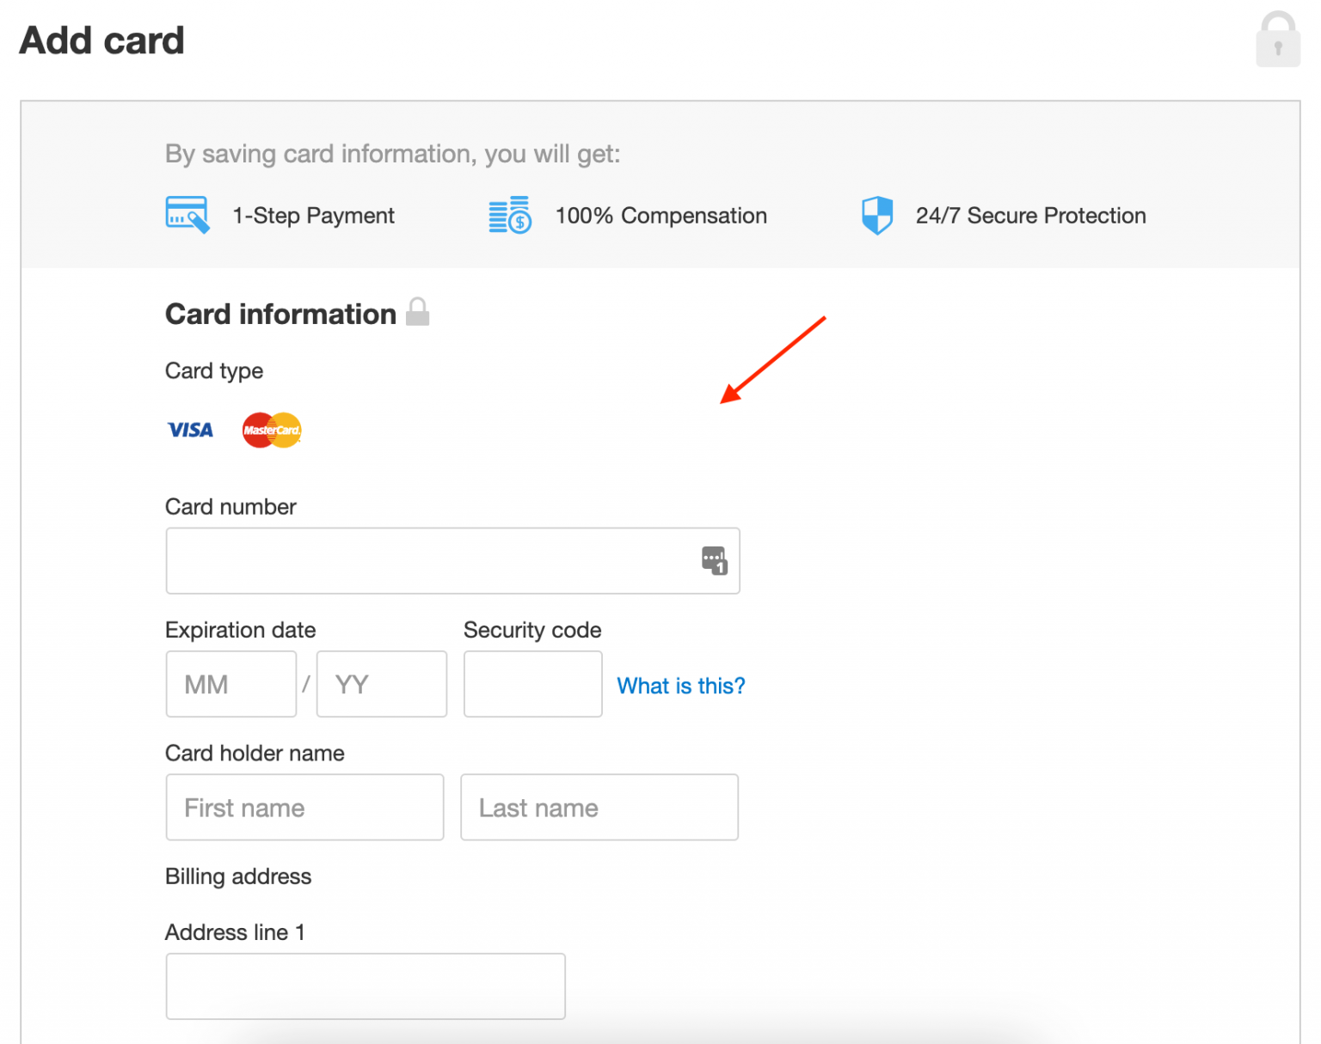Click the Card holder name label
This screenshot has height=1044, width=1321.
click(255, 754)
